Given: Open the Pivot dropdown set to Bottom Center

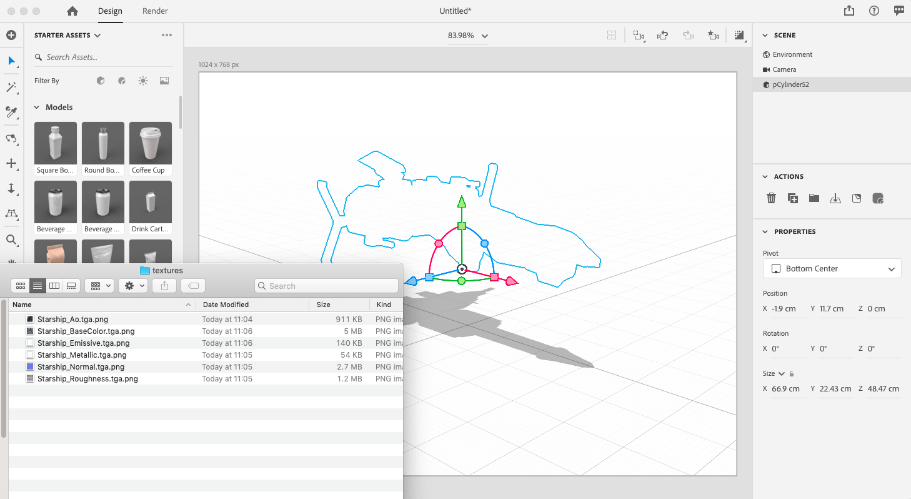Looking at the screenshot, I should 831,268.
